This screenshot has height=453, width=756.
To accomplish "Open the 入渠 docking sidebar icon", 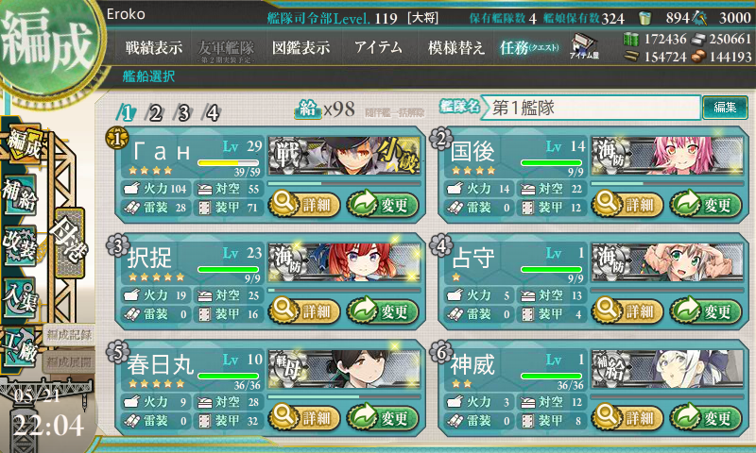I will pos(19,297).
